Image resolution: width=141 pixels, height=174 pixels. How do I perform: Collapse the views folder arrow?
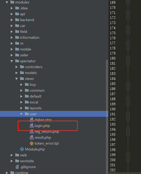coord(16,79)
